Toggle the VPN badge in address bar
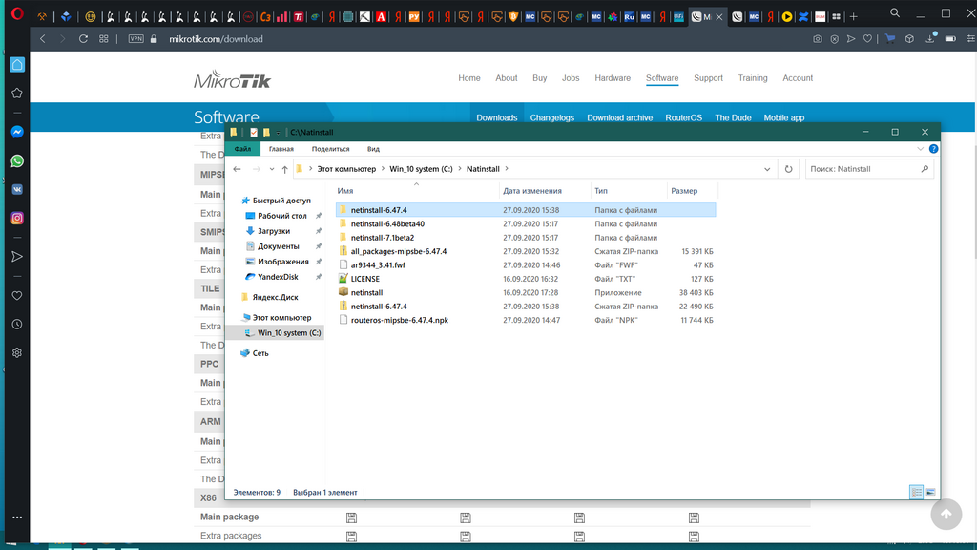977x550 pixels. coord(135,38)
